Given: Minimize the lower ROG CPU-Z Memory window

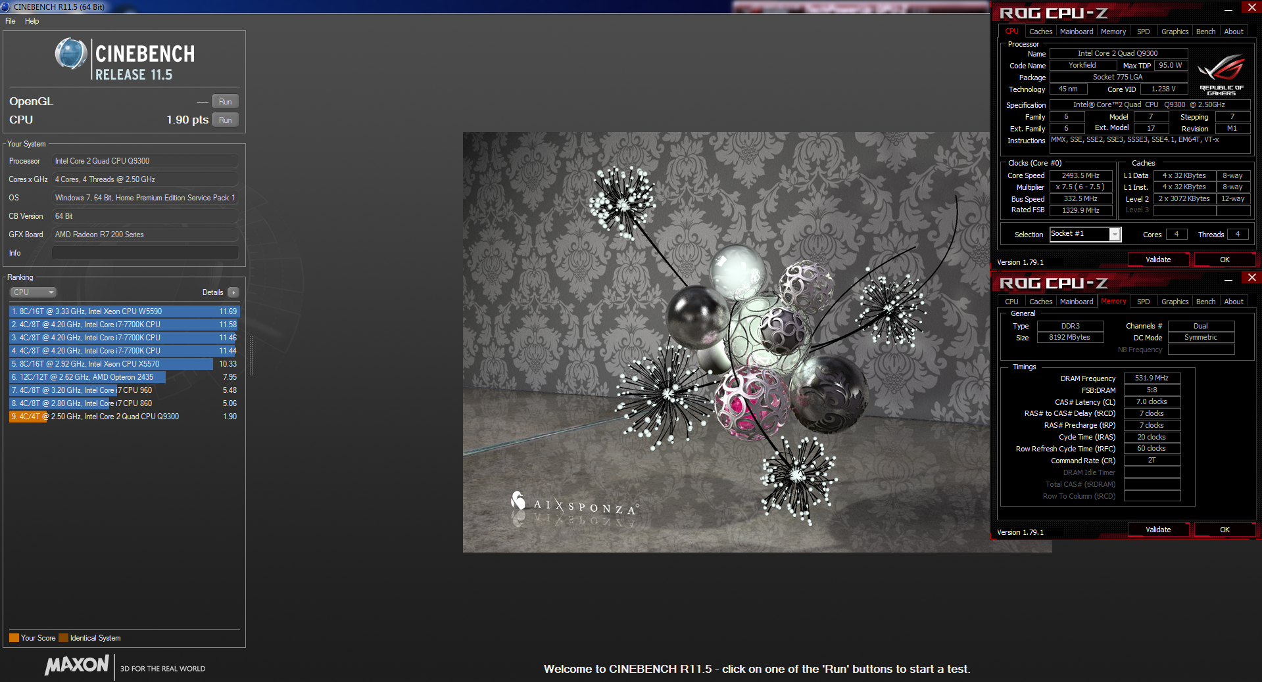Looking at the screenshot, I should pyautogui.click(x=1228, y=281).
